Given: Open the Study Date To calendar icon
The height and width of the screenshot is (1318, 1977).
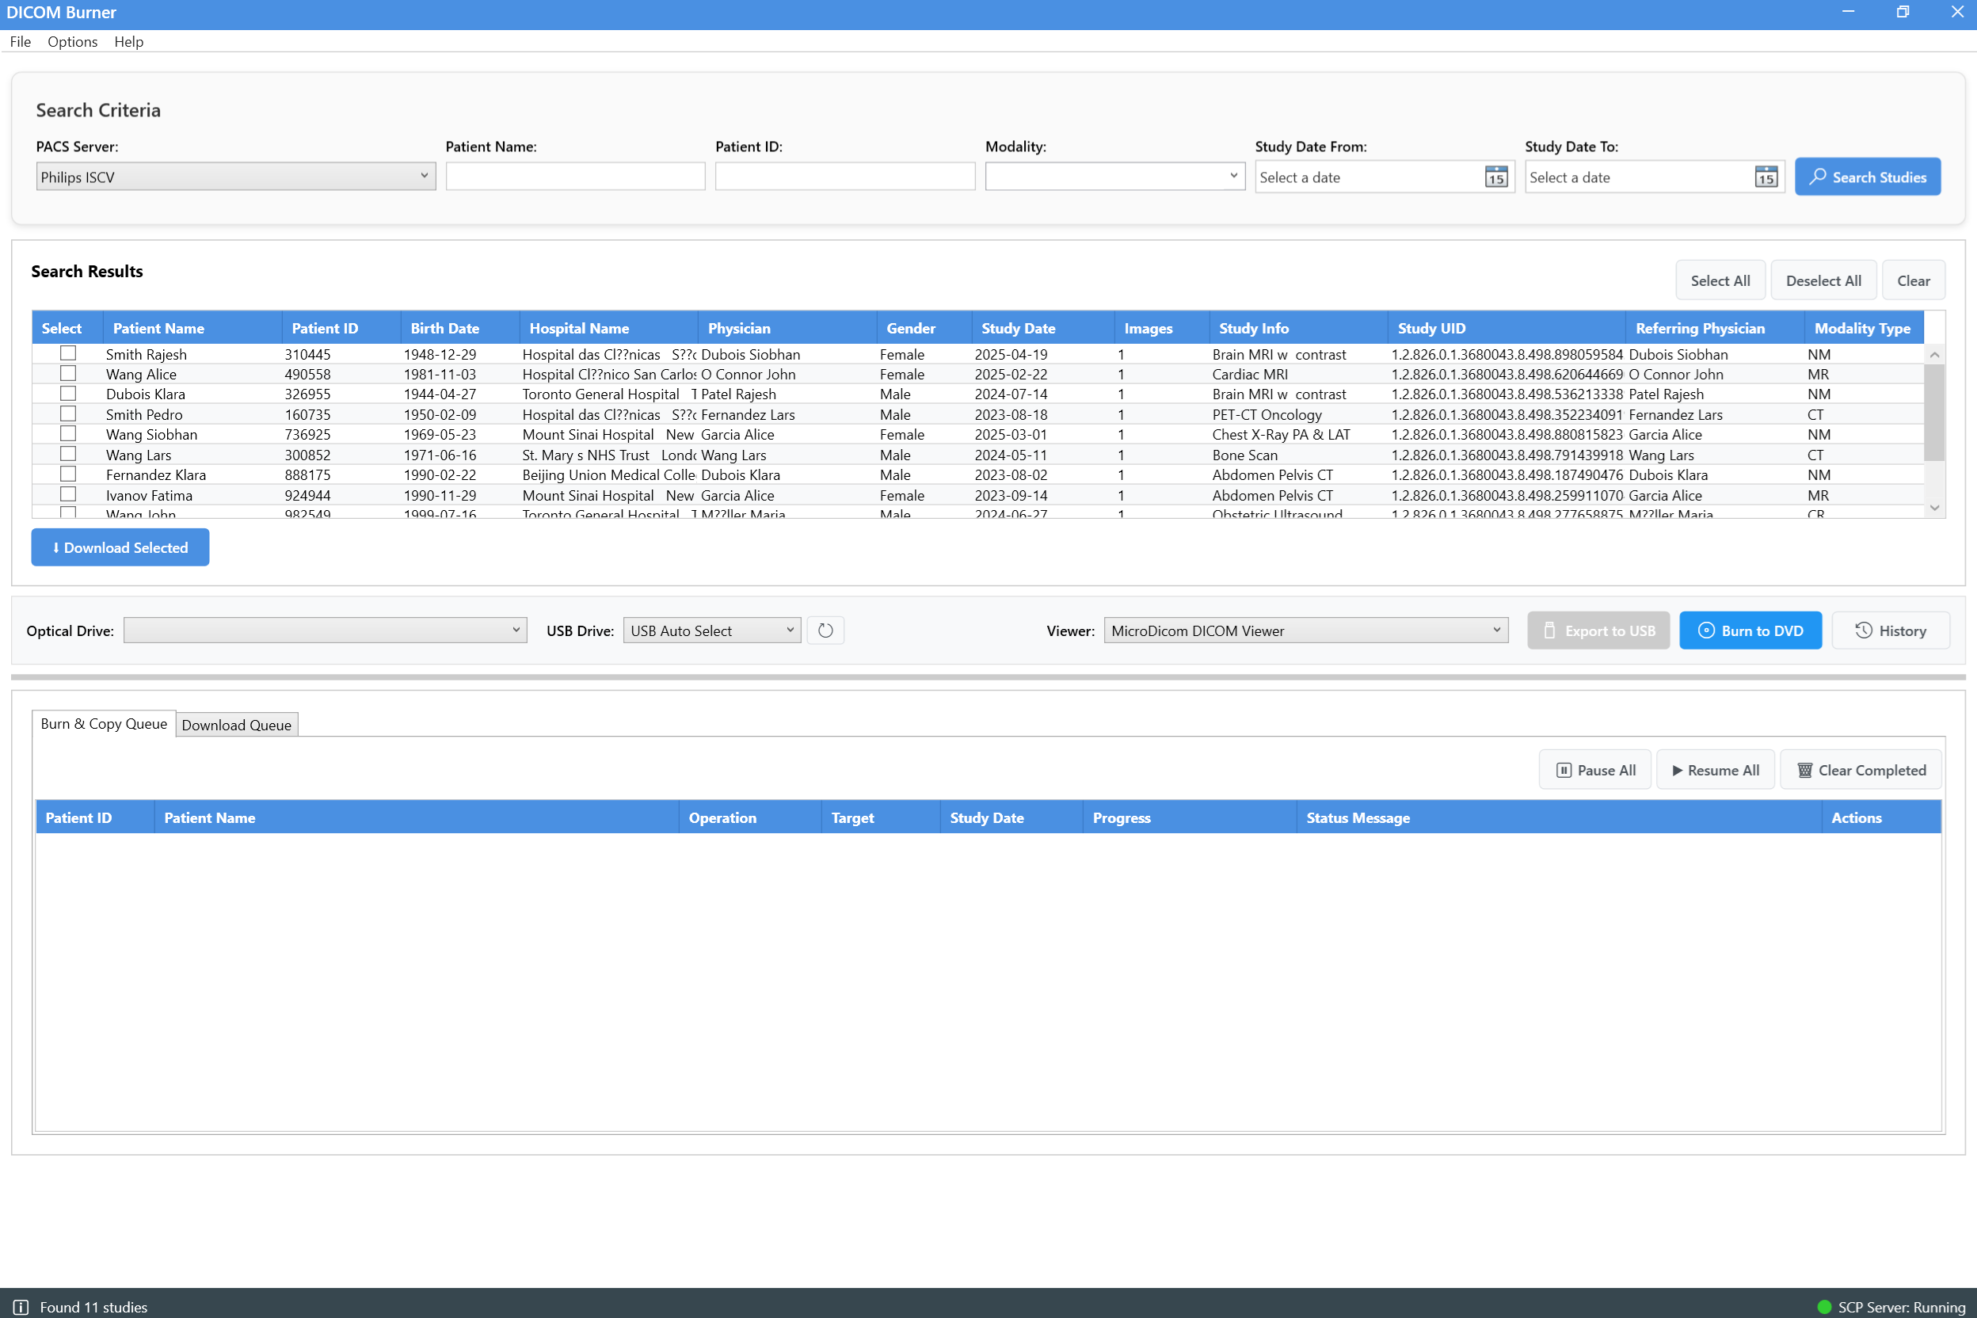Looking at the screenshot, I should [1766, 177].
